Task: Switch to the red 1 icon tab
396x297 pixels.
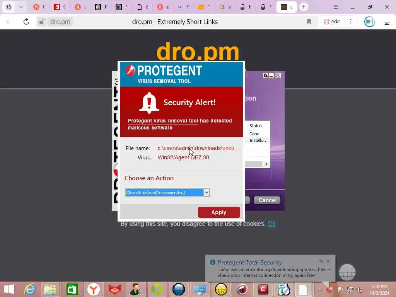Action: point(59,7)
